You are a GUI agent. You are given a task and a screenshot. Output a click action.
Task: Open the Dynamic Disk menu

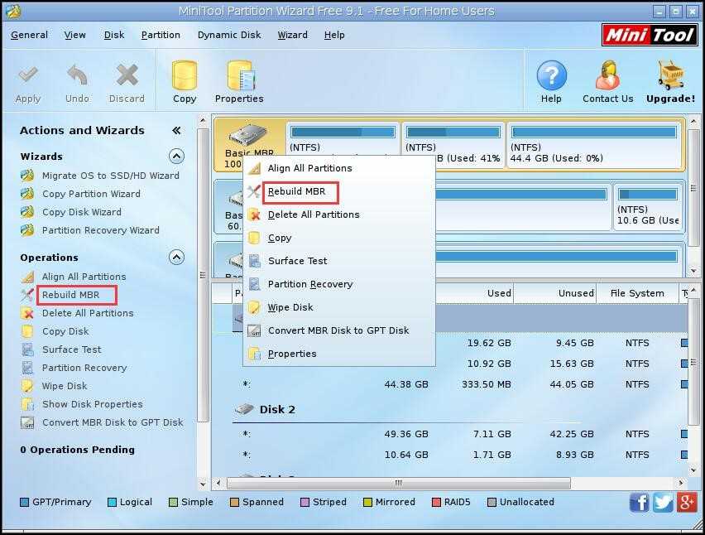[x=229, y=35]
